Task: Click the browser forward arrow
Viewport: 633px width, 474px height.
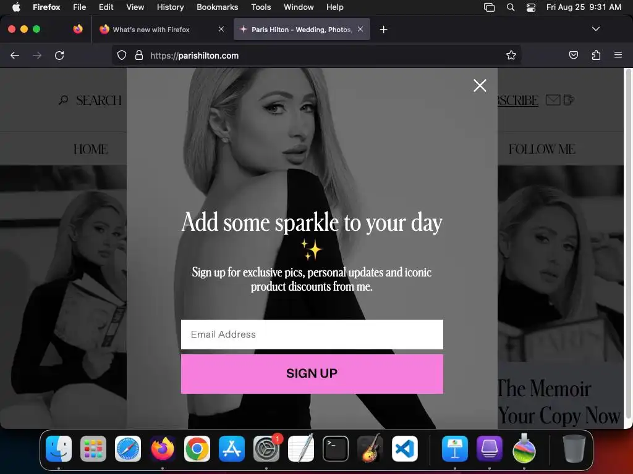Action: click(x=37, y=55)
